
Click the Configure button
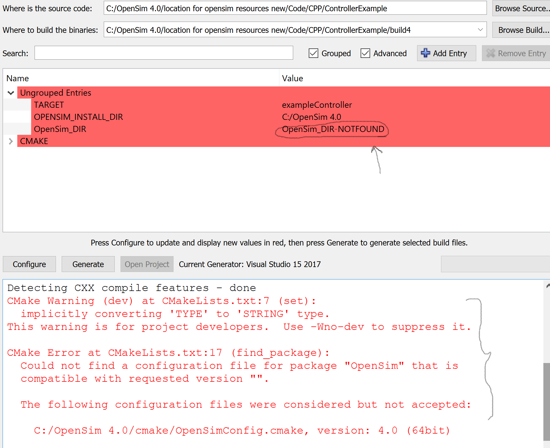click(29, 264)
